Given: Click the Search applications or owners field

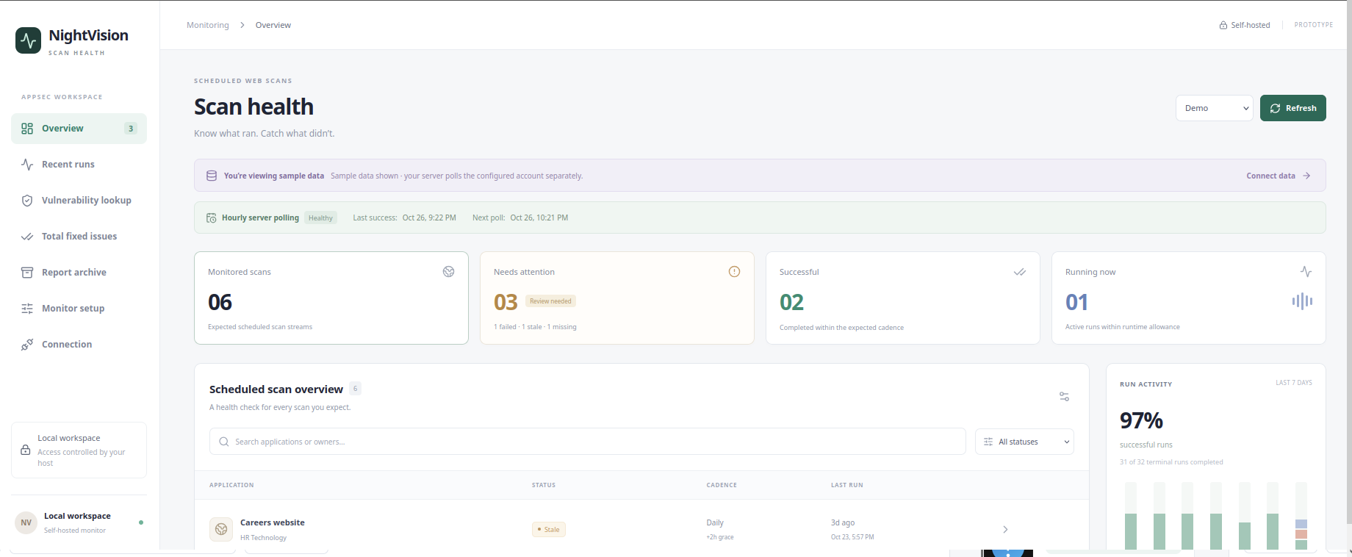Looking at the screenshot, I should pyautogui.click(x=587, y=442).
